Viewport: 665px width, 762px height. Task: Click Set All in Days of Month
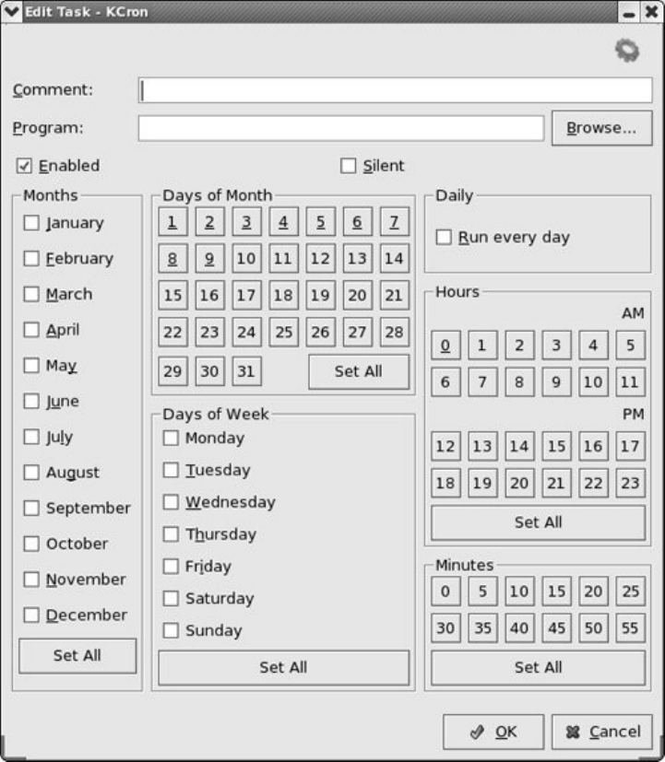click(x=359, y=371)
